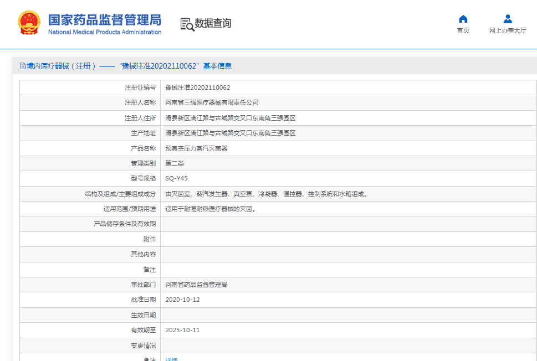Click the 数据查询 magnifier document icon
This screenshot has width=537, height=361.
tap(187, 24)
